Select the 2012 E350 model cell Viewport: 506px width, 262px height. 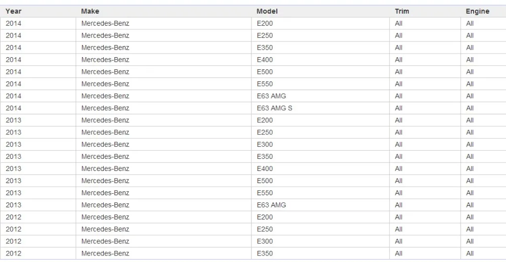320,253
